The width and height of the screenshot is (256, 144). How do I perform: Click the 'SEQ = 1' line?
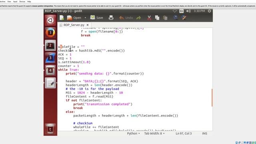pyautogui.click(x=65, y=58)
